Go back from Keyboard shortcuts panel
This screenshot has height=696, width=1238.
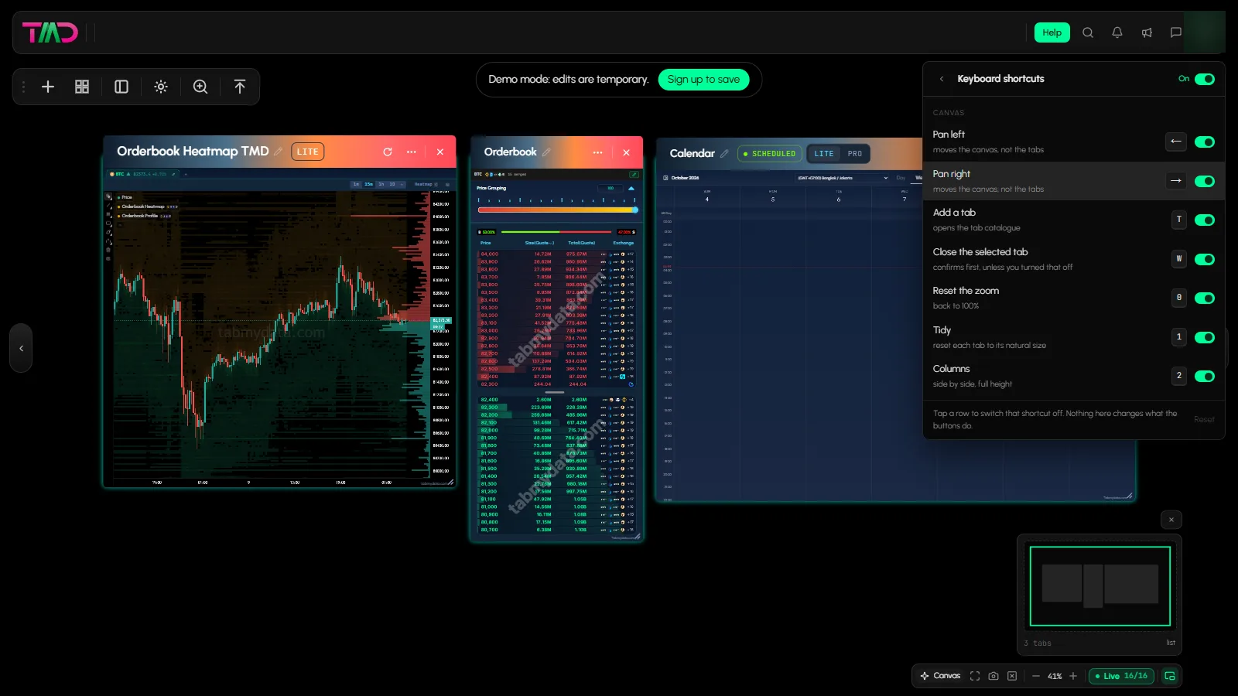pyautogui.click(x=942, y=79)
